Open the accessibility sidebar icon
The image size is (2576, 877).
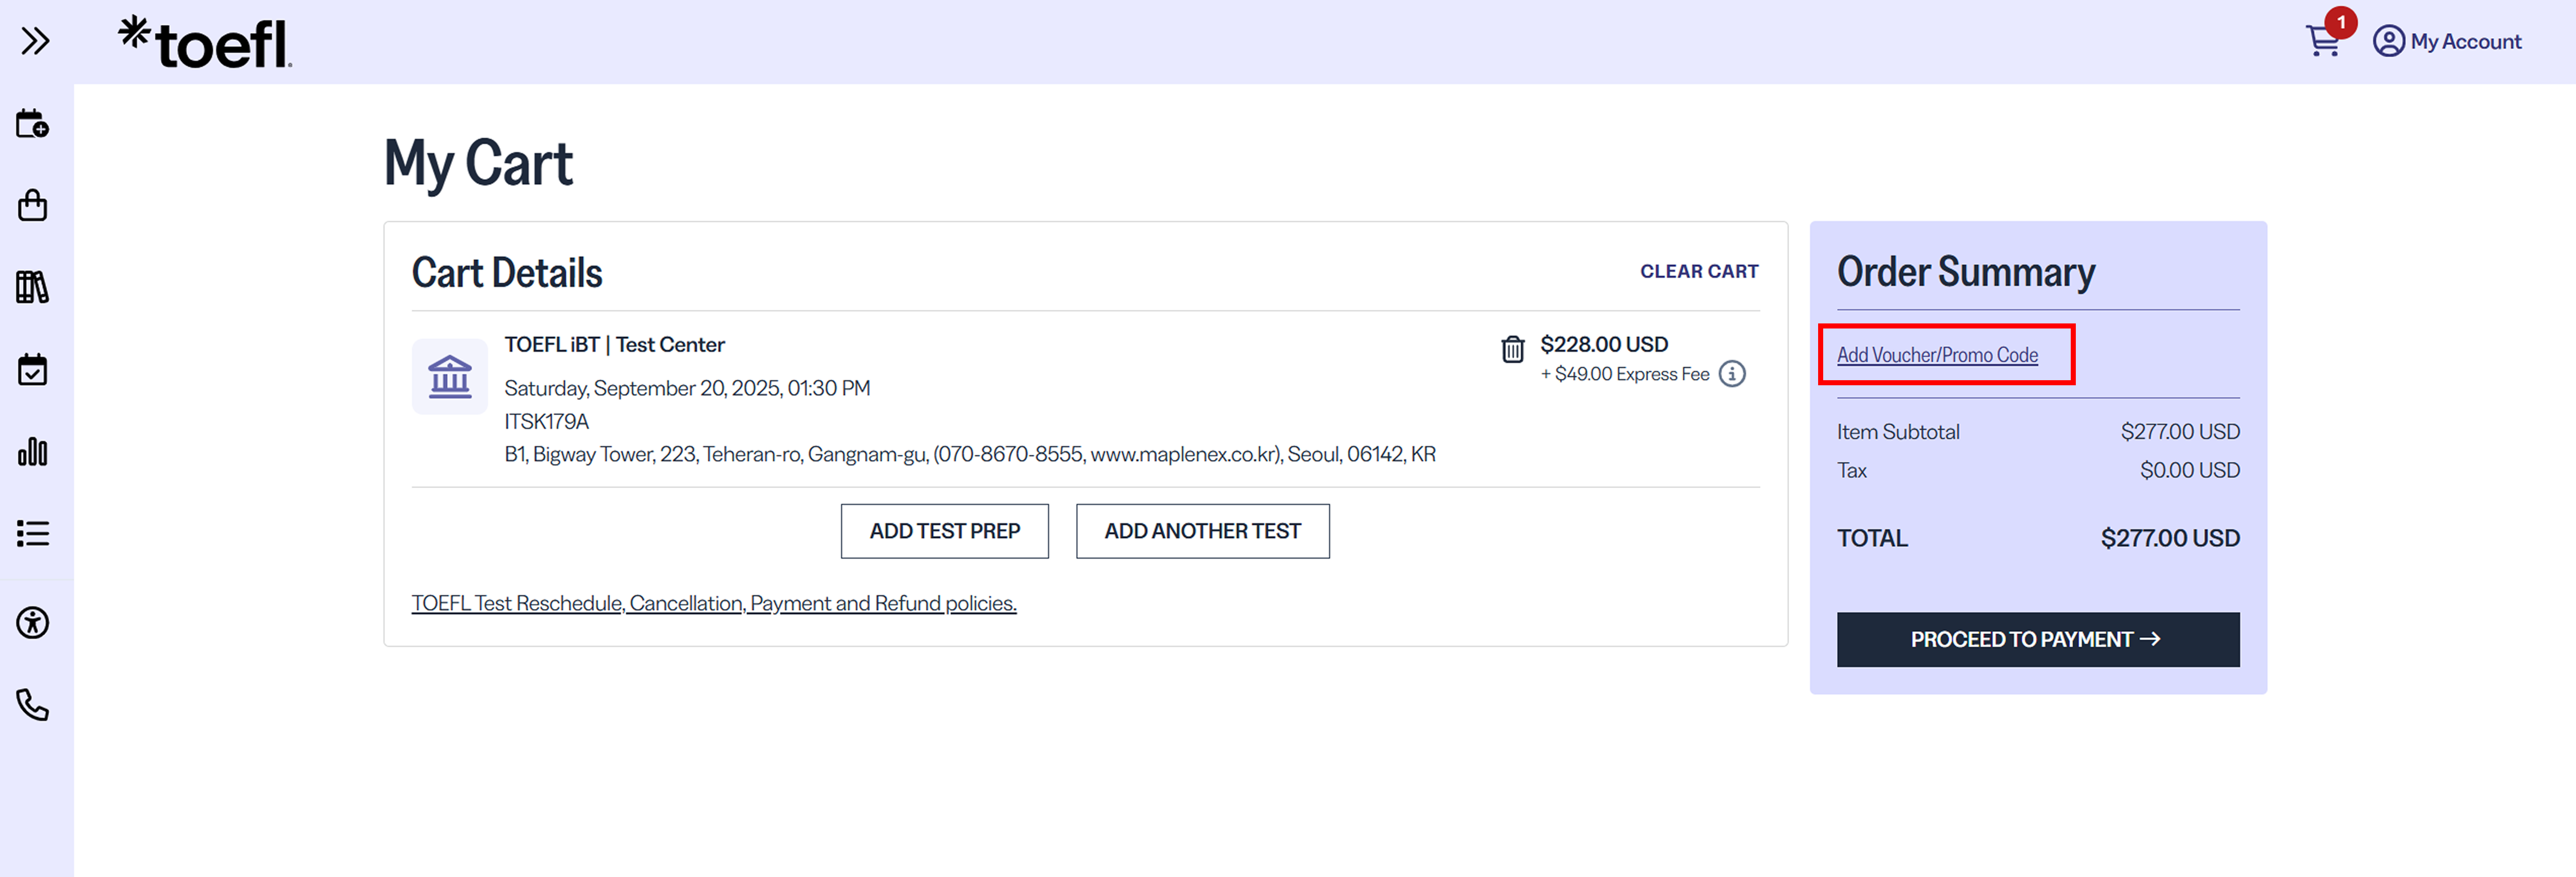[33, 624]
